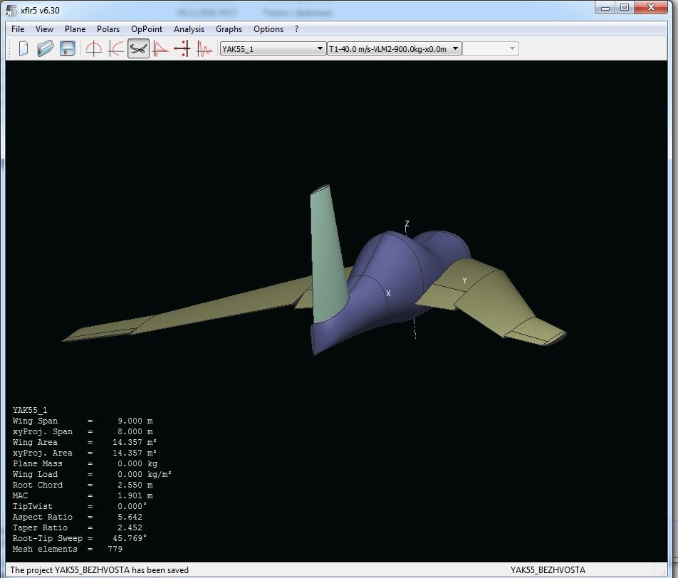This screenshot has height=578, width=678.
Task: Click the New Project blank page icon
Action: coord(24,48)
